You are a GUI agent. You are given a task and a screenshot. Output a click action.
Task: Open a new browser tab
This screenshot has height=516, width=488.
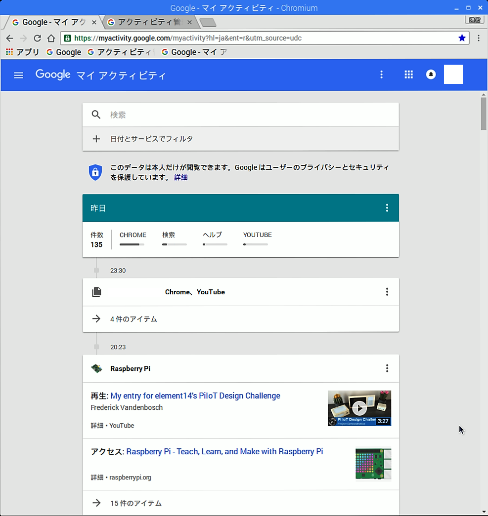click(x=208, y=22)
